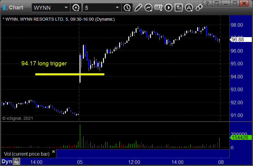The image size is (253, 166).
Task: Click the play replay button
Action: 169,8
